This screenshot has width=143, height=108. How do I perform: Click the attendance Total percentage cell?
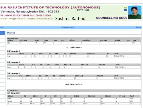[135, 103]
